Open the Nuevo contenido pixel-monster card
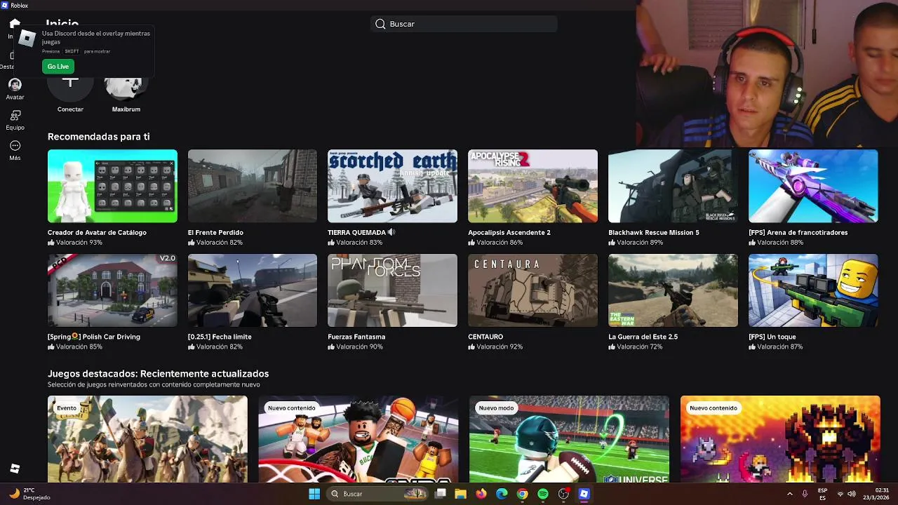Image resolution: width=898 pixels, height=505 pixels. 780,439
